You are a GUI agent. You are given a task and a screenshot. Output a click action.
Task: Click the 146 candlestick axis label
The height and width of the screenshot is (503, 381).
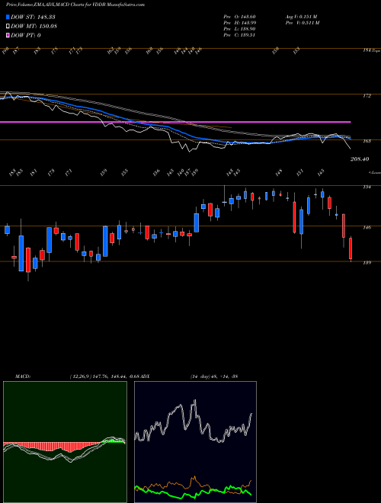coord(367,228)
